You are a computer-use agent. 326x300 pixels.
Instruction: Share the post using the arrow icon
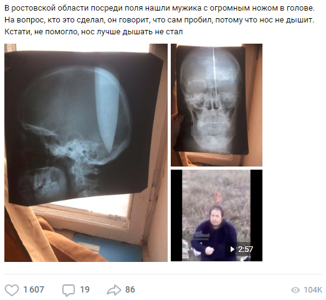click(114, 290)
